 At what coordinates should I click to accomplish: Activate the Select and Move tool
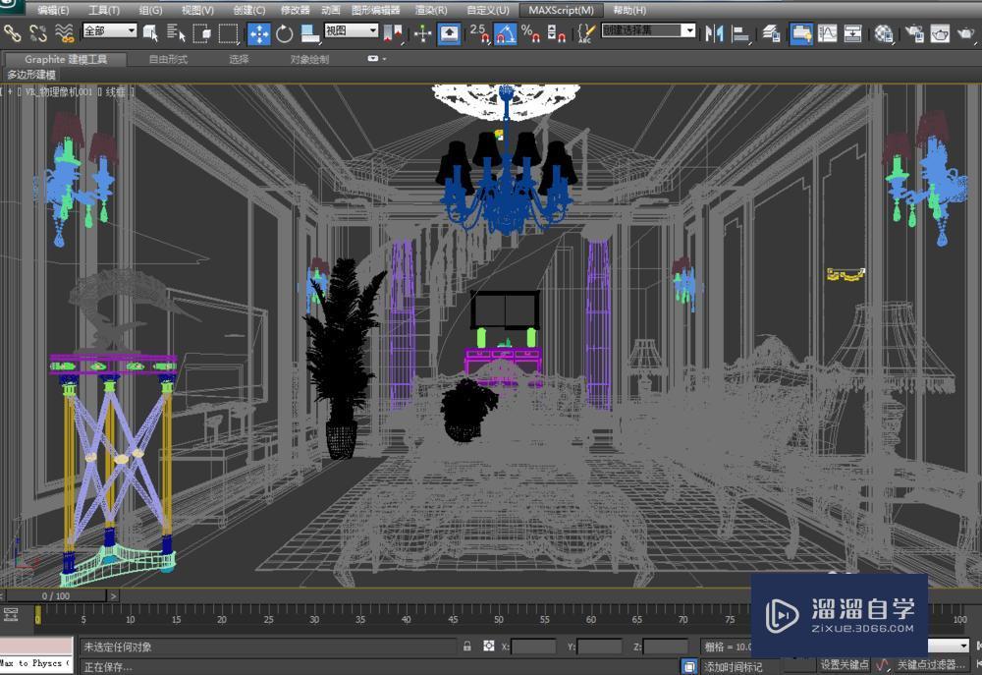[x=258, y=32]
